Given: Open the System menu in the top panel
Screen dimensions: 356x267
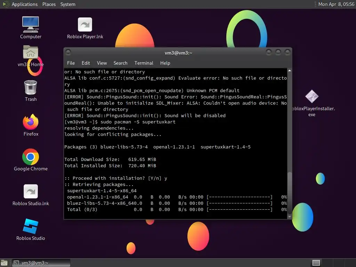Looking at the screenshot, I should click(x=68, y=4).
